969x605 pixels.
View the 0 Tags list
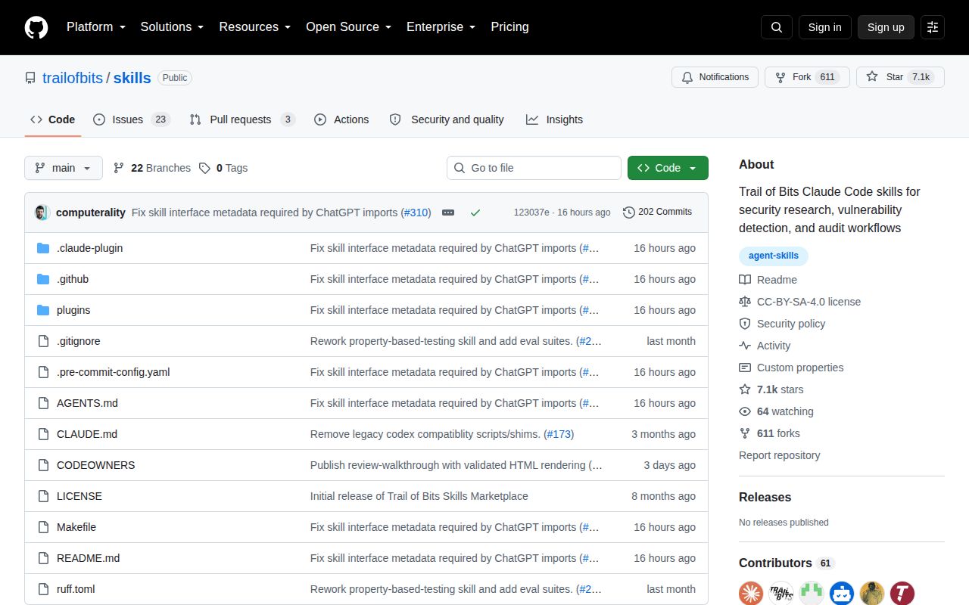tap(223, 168)
